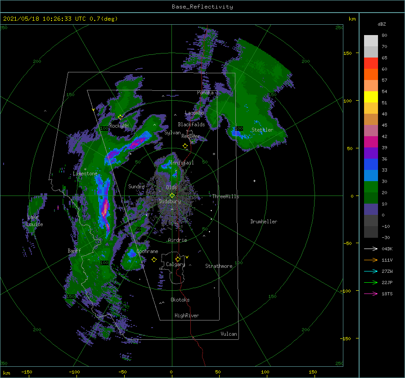Click the asterisk marker above Limestone

coord(85,169)
